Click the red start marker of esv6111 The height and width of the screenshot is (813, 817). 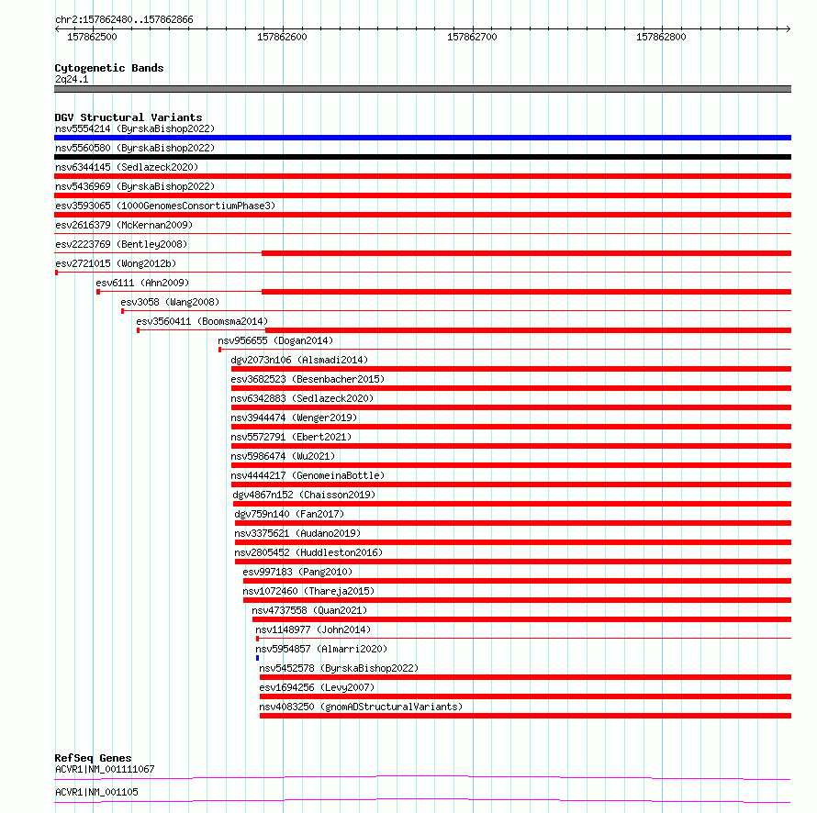click(98, 292)
